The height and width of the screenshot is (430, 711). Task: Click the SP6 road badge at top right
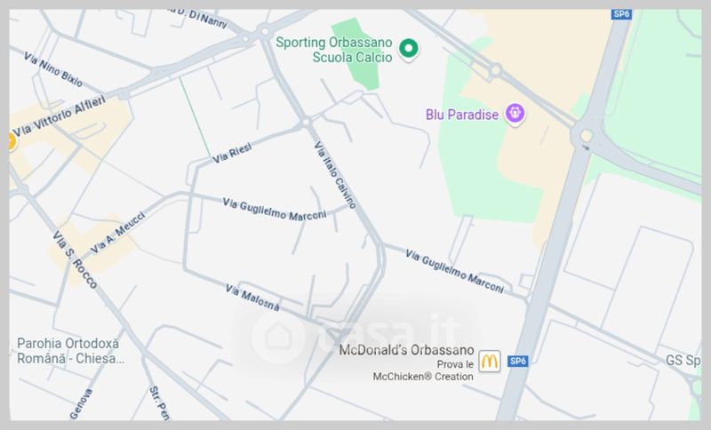(621, 13)
